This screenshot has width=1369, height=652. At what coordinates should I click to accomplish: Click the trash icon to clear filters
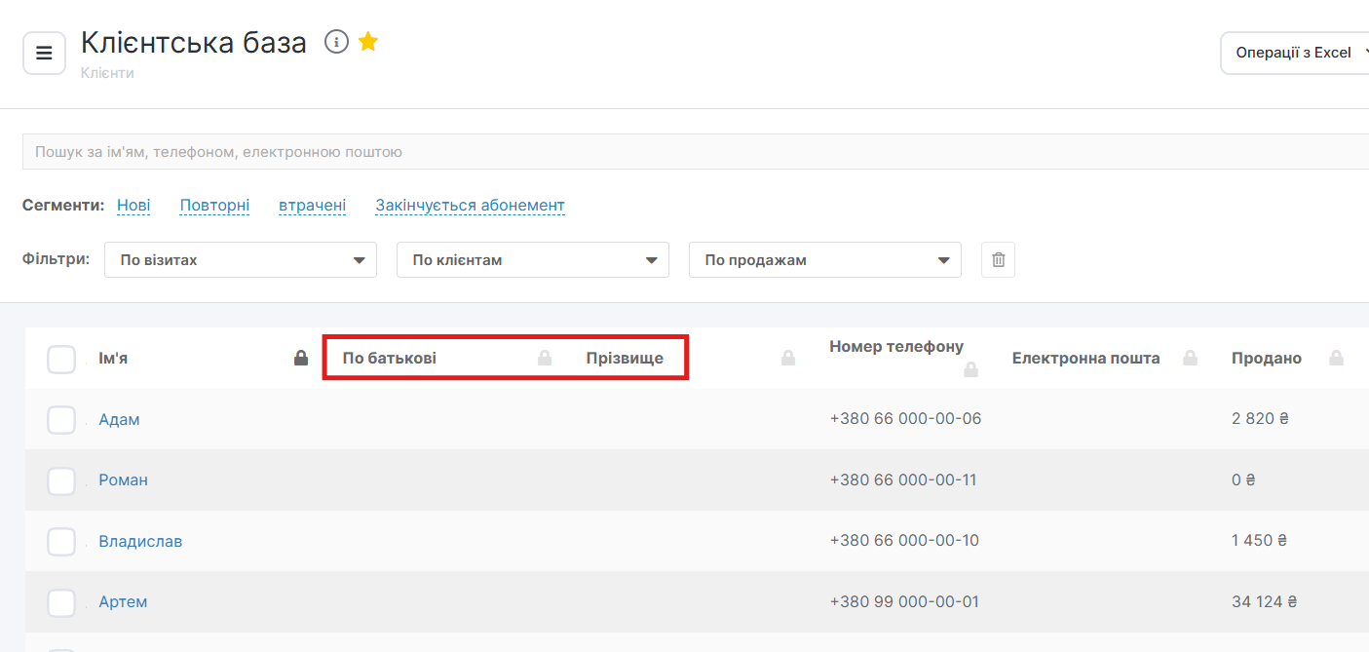tap(998, 260)
